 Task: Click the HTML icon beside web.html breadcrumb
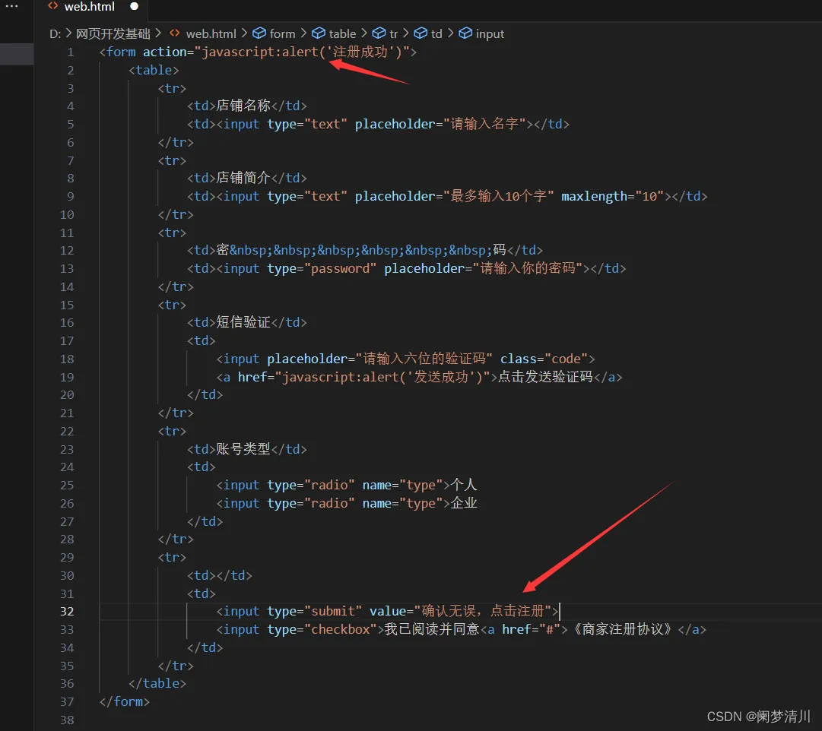click(175, 33)
